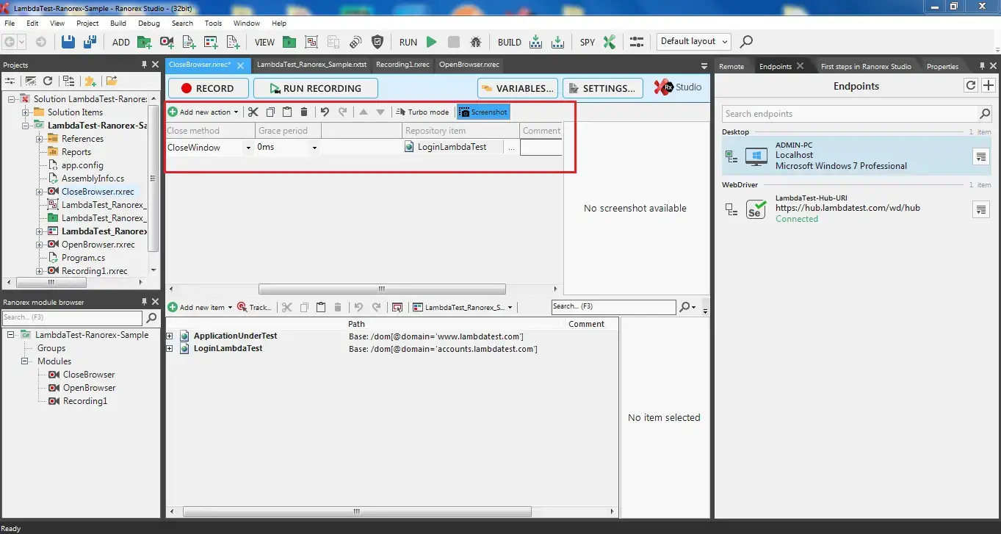Toggle the Screenshot view button
The image size is (1001, 534).
(x=483, y=112)
